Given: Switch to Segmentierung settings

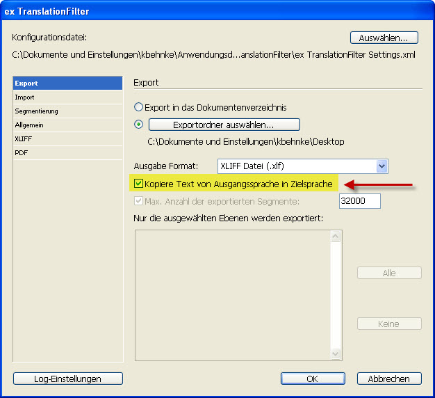Looking at the screenshot, I should click(x=67, y=111).
